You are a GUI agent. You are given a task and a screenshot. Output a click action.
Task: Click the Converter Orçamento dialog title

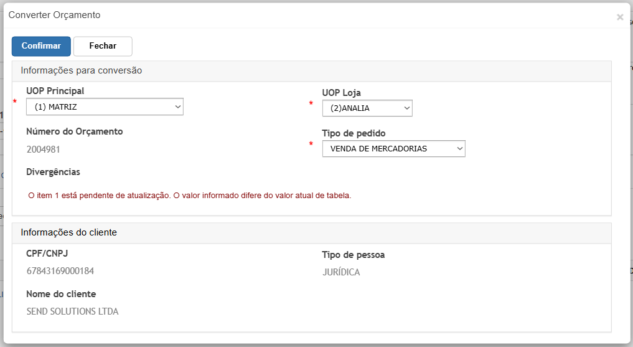(54, 15)
